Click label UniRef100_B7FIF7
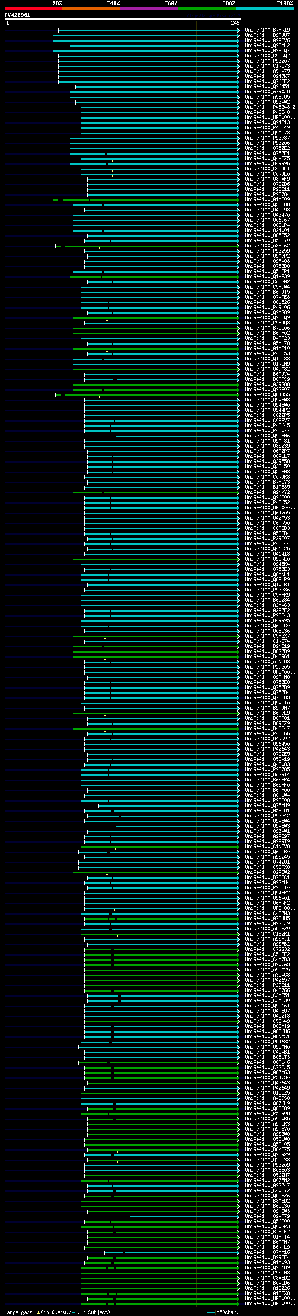Screen dimensions: 298x1316 click(x=267, y=1232)
